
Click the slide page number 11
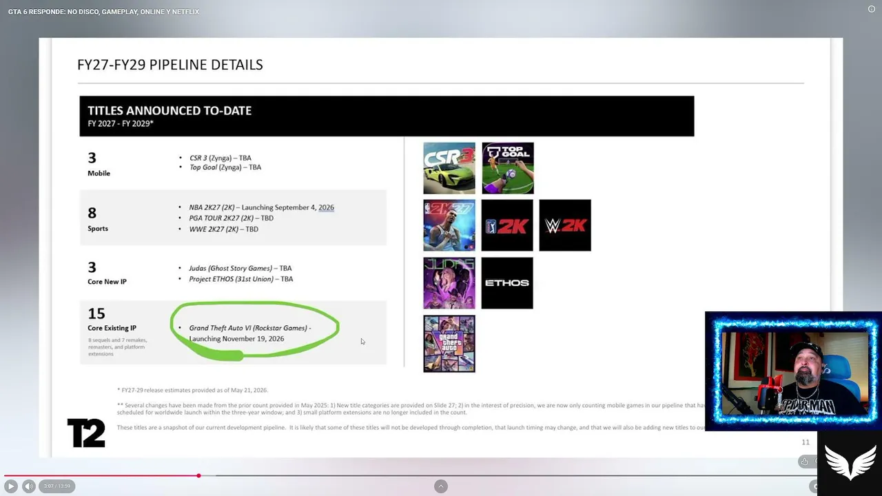click(x=806, y=442)
